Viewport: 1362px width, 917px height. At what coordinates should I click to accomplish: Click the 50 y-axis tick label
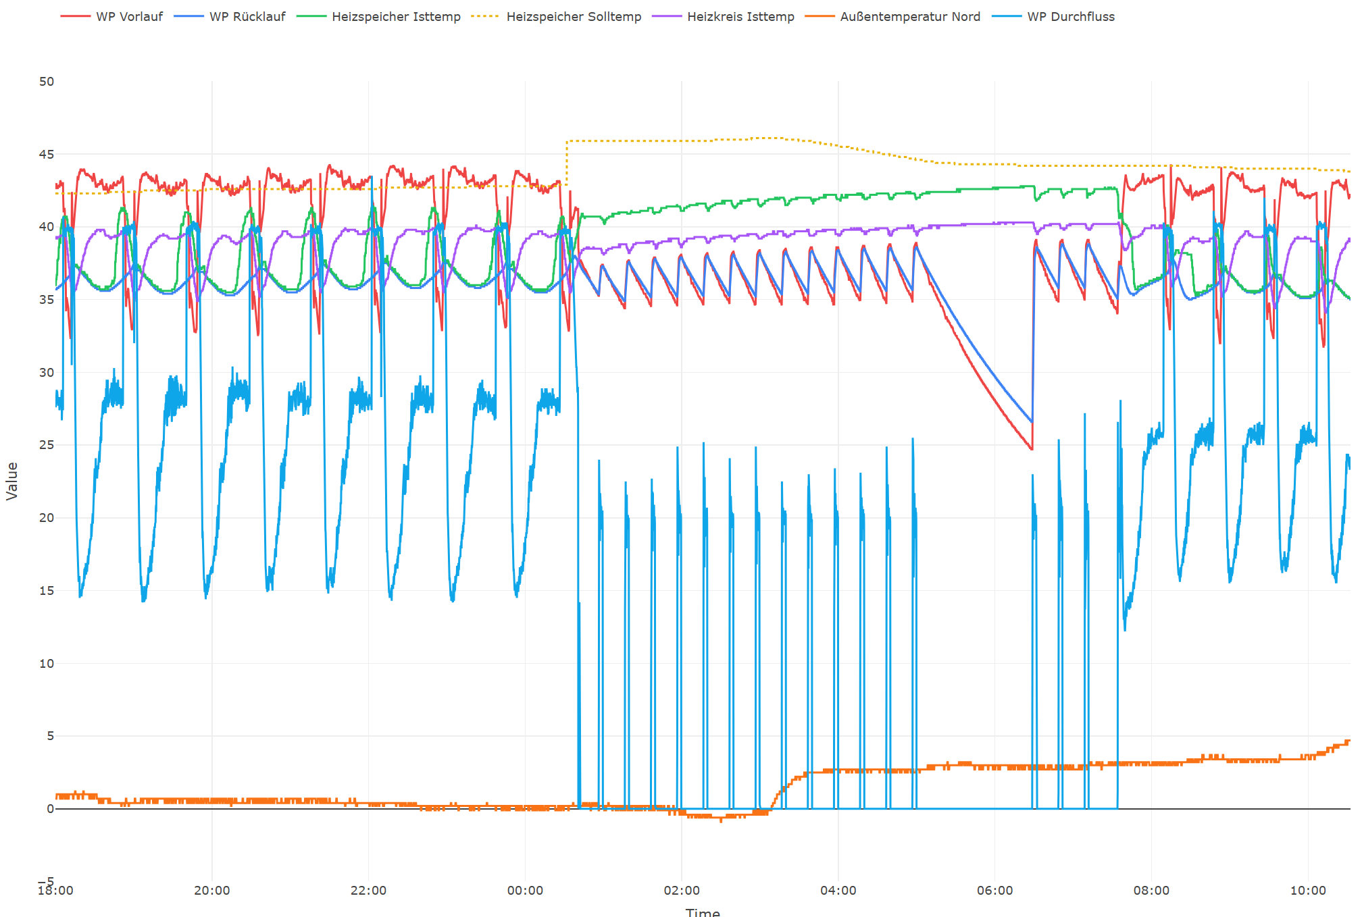coord(47,82)
